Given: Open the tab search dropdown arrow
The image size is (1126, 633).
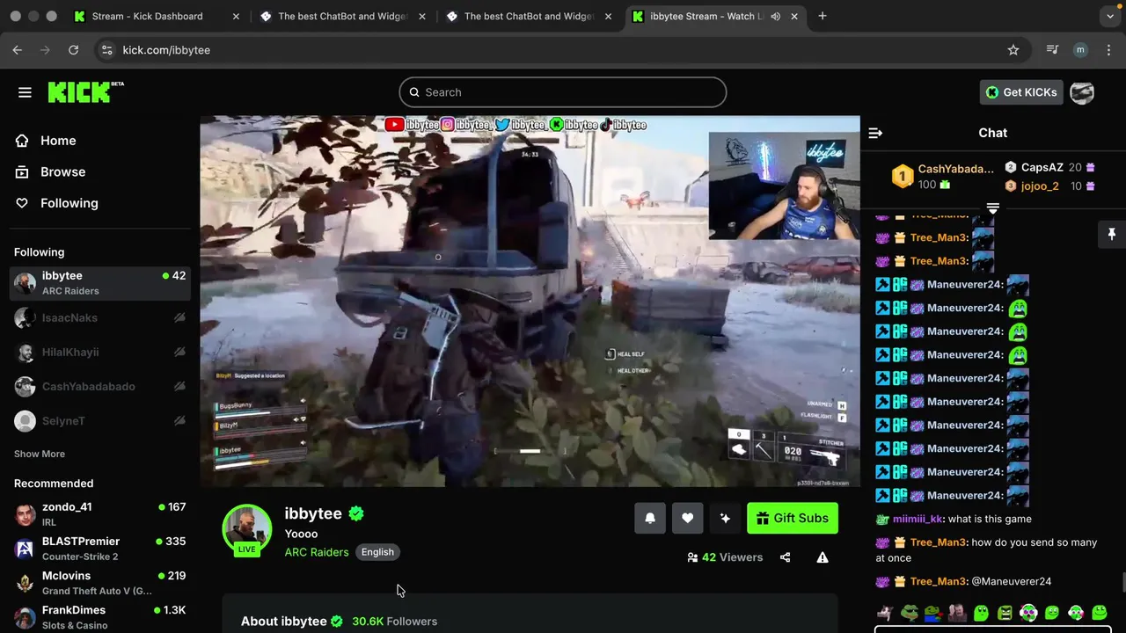Looking at the screenshot, I should (x=1109, y=16).
